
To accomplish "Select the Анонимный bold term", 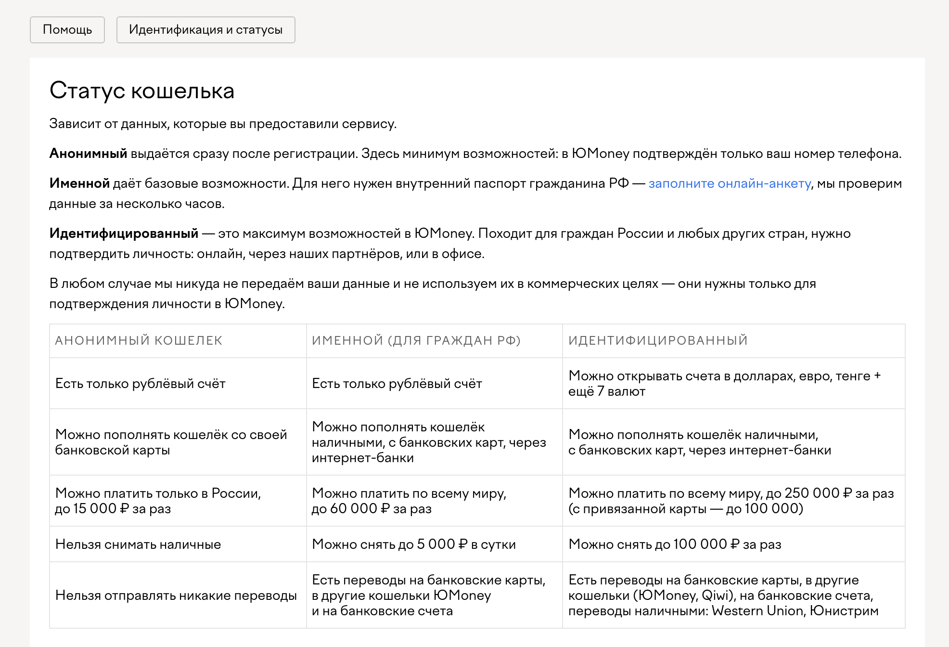I will click(x=88, y=154).
